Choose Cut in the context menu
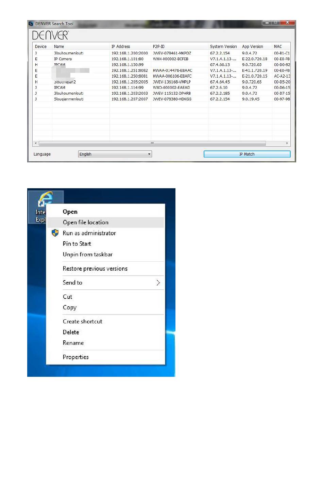Viewport: 323px width, 483px height. (67, 297)
